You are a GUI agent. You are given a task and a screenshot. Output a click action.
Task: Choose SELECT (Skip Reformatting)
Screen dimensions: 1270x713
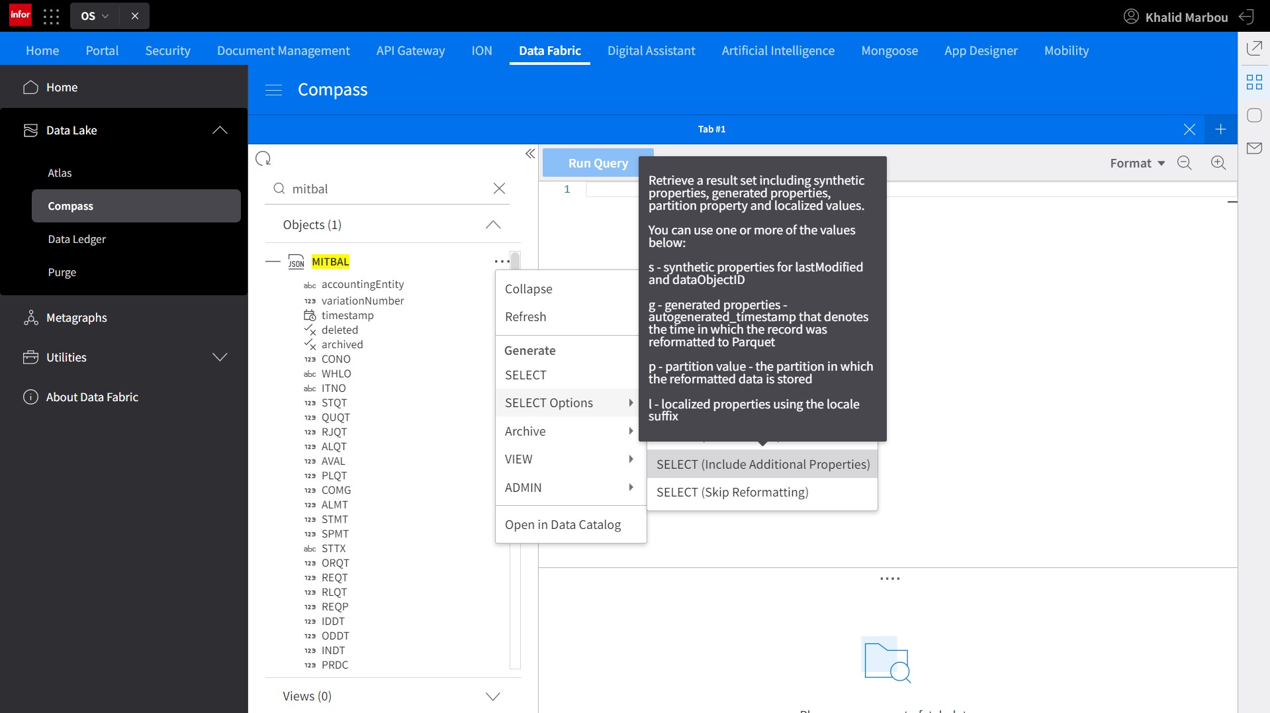762,492
